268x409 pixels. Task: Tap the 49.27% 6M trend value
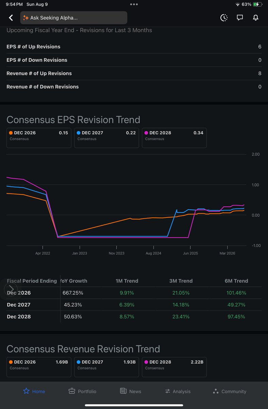pos(236,305)
